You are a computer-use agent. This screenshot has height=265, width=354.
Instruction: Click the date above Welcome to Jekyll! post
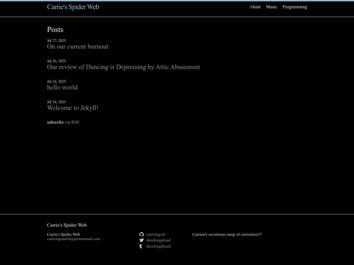[56, 102]
